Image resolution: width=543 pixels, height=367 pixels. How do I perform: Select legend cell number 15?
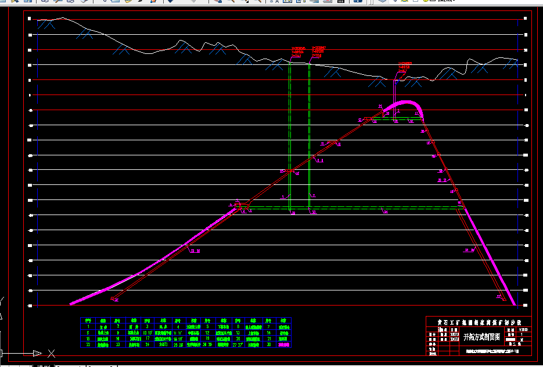coord(88,339)
